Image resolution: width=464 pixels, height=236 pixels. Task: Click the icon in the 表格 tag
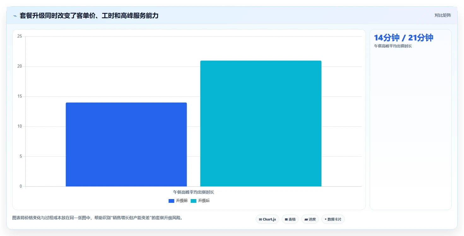286,219
